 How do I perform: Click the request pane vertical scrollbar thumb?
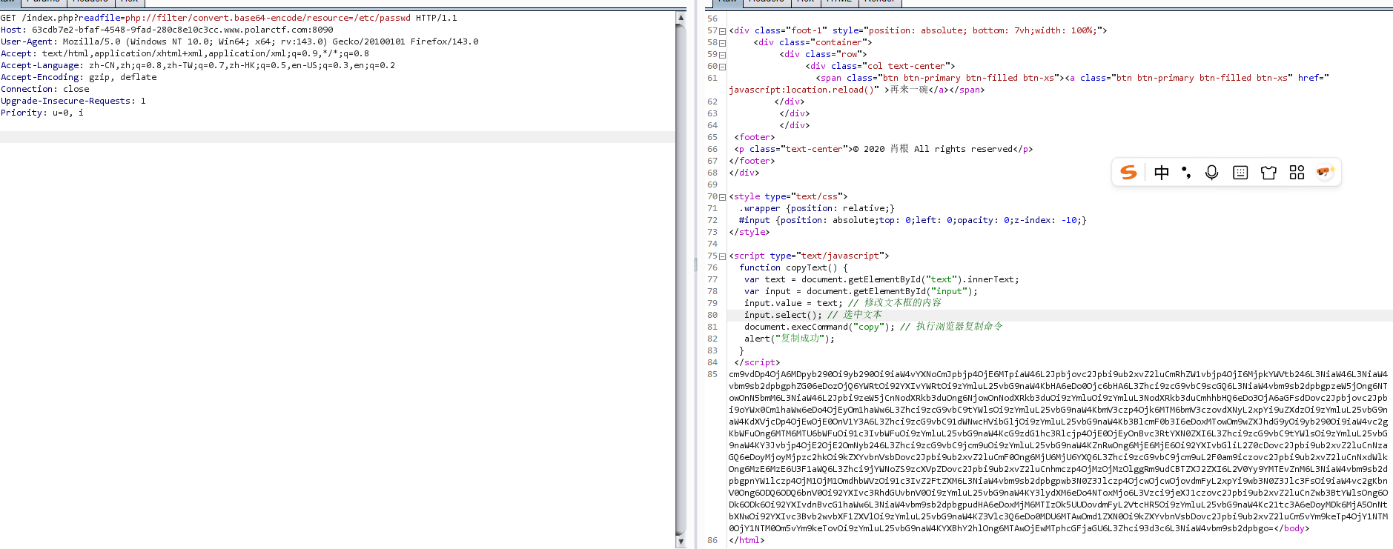pos(681,279)
